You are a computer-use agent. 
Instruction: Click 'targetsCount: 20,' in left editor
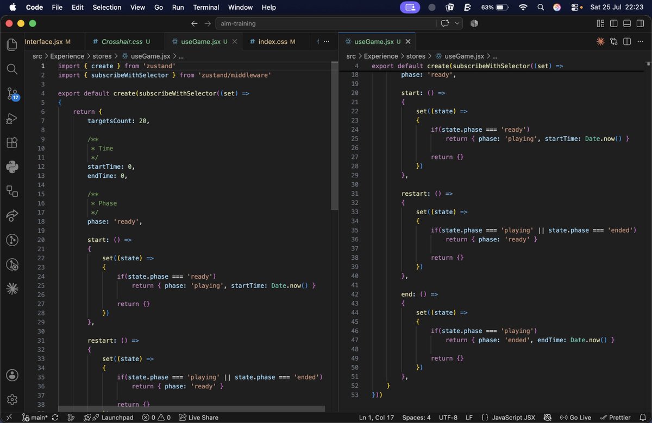click(118, 120)
